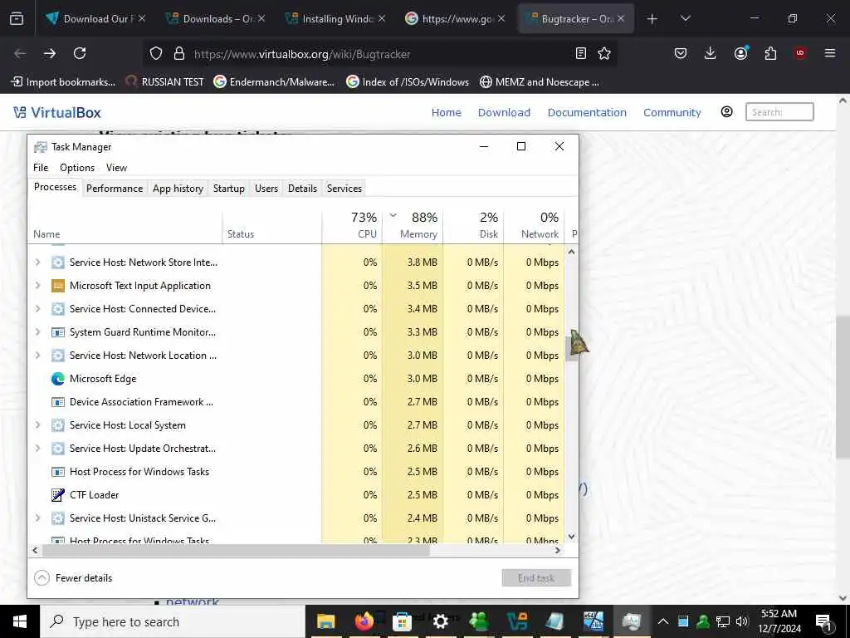Click the Task Manager horizontal scrollbar thumb
This screenshot has height=638, width=850.
click(x=236, y=550)
